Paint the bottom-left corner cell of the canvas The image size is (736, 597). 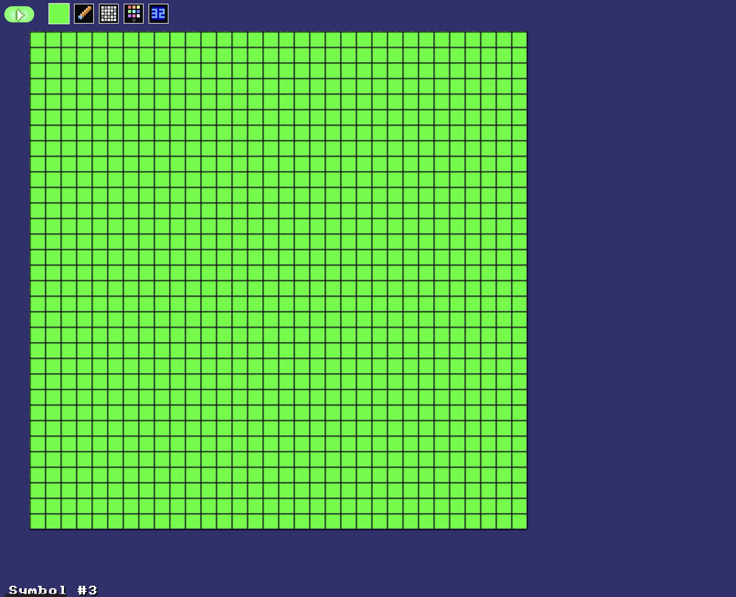pos(38,520)
